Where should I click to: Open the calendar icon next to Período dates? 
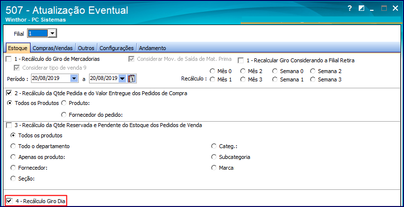[x=131, y=78]
